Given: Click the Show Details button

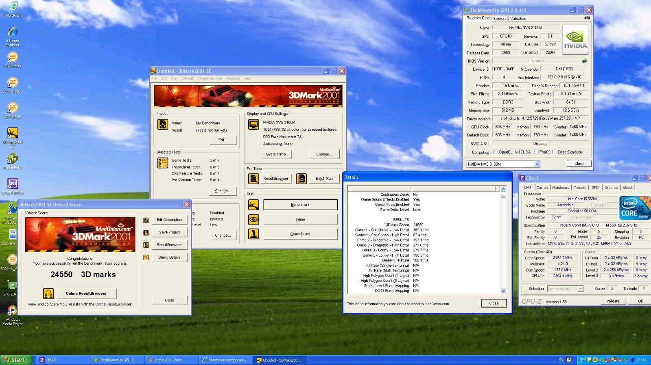Looking at the screenshot, I should click(x=169, y=257).
